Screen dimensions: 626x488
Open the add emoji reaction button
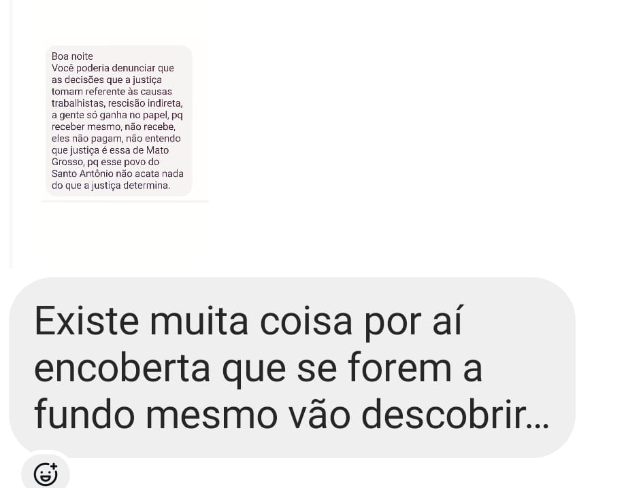click(x=46, y=473)
